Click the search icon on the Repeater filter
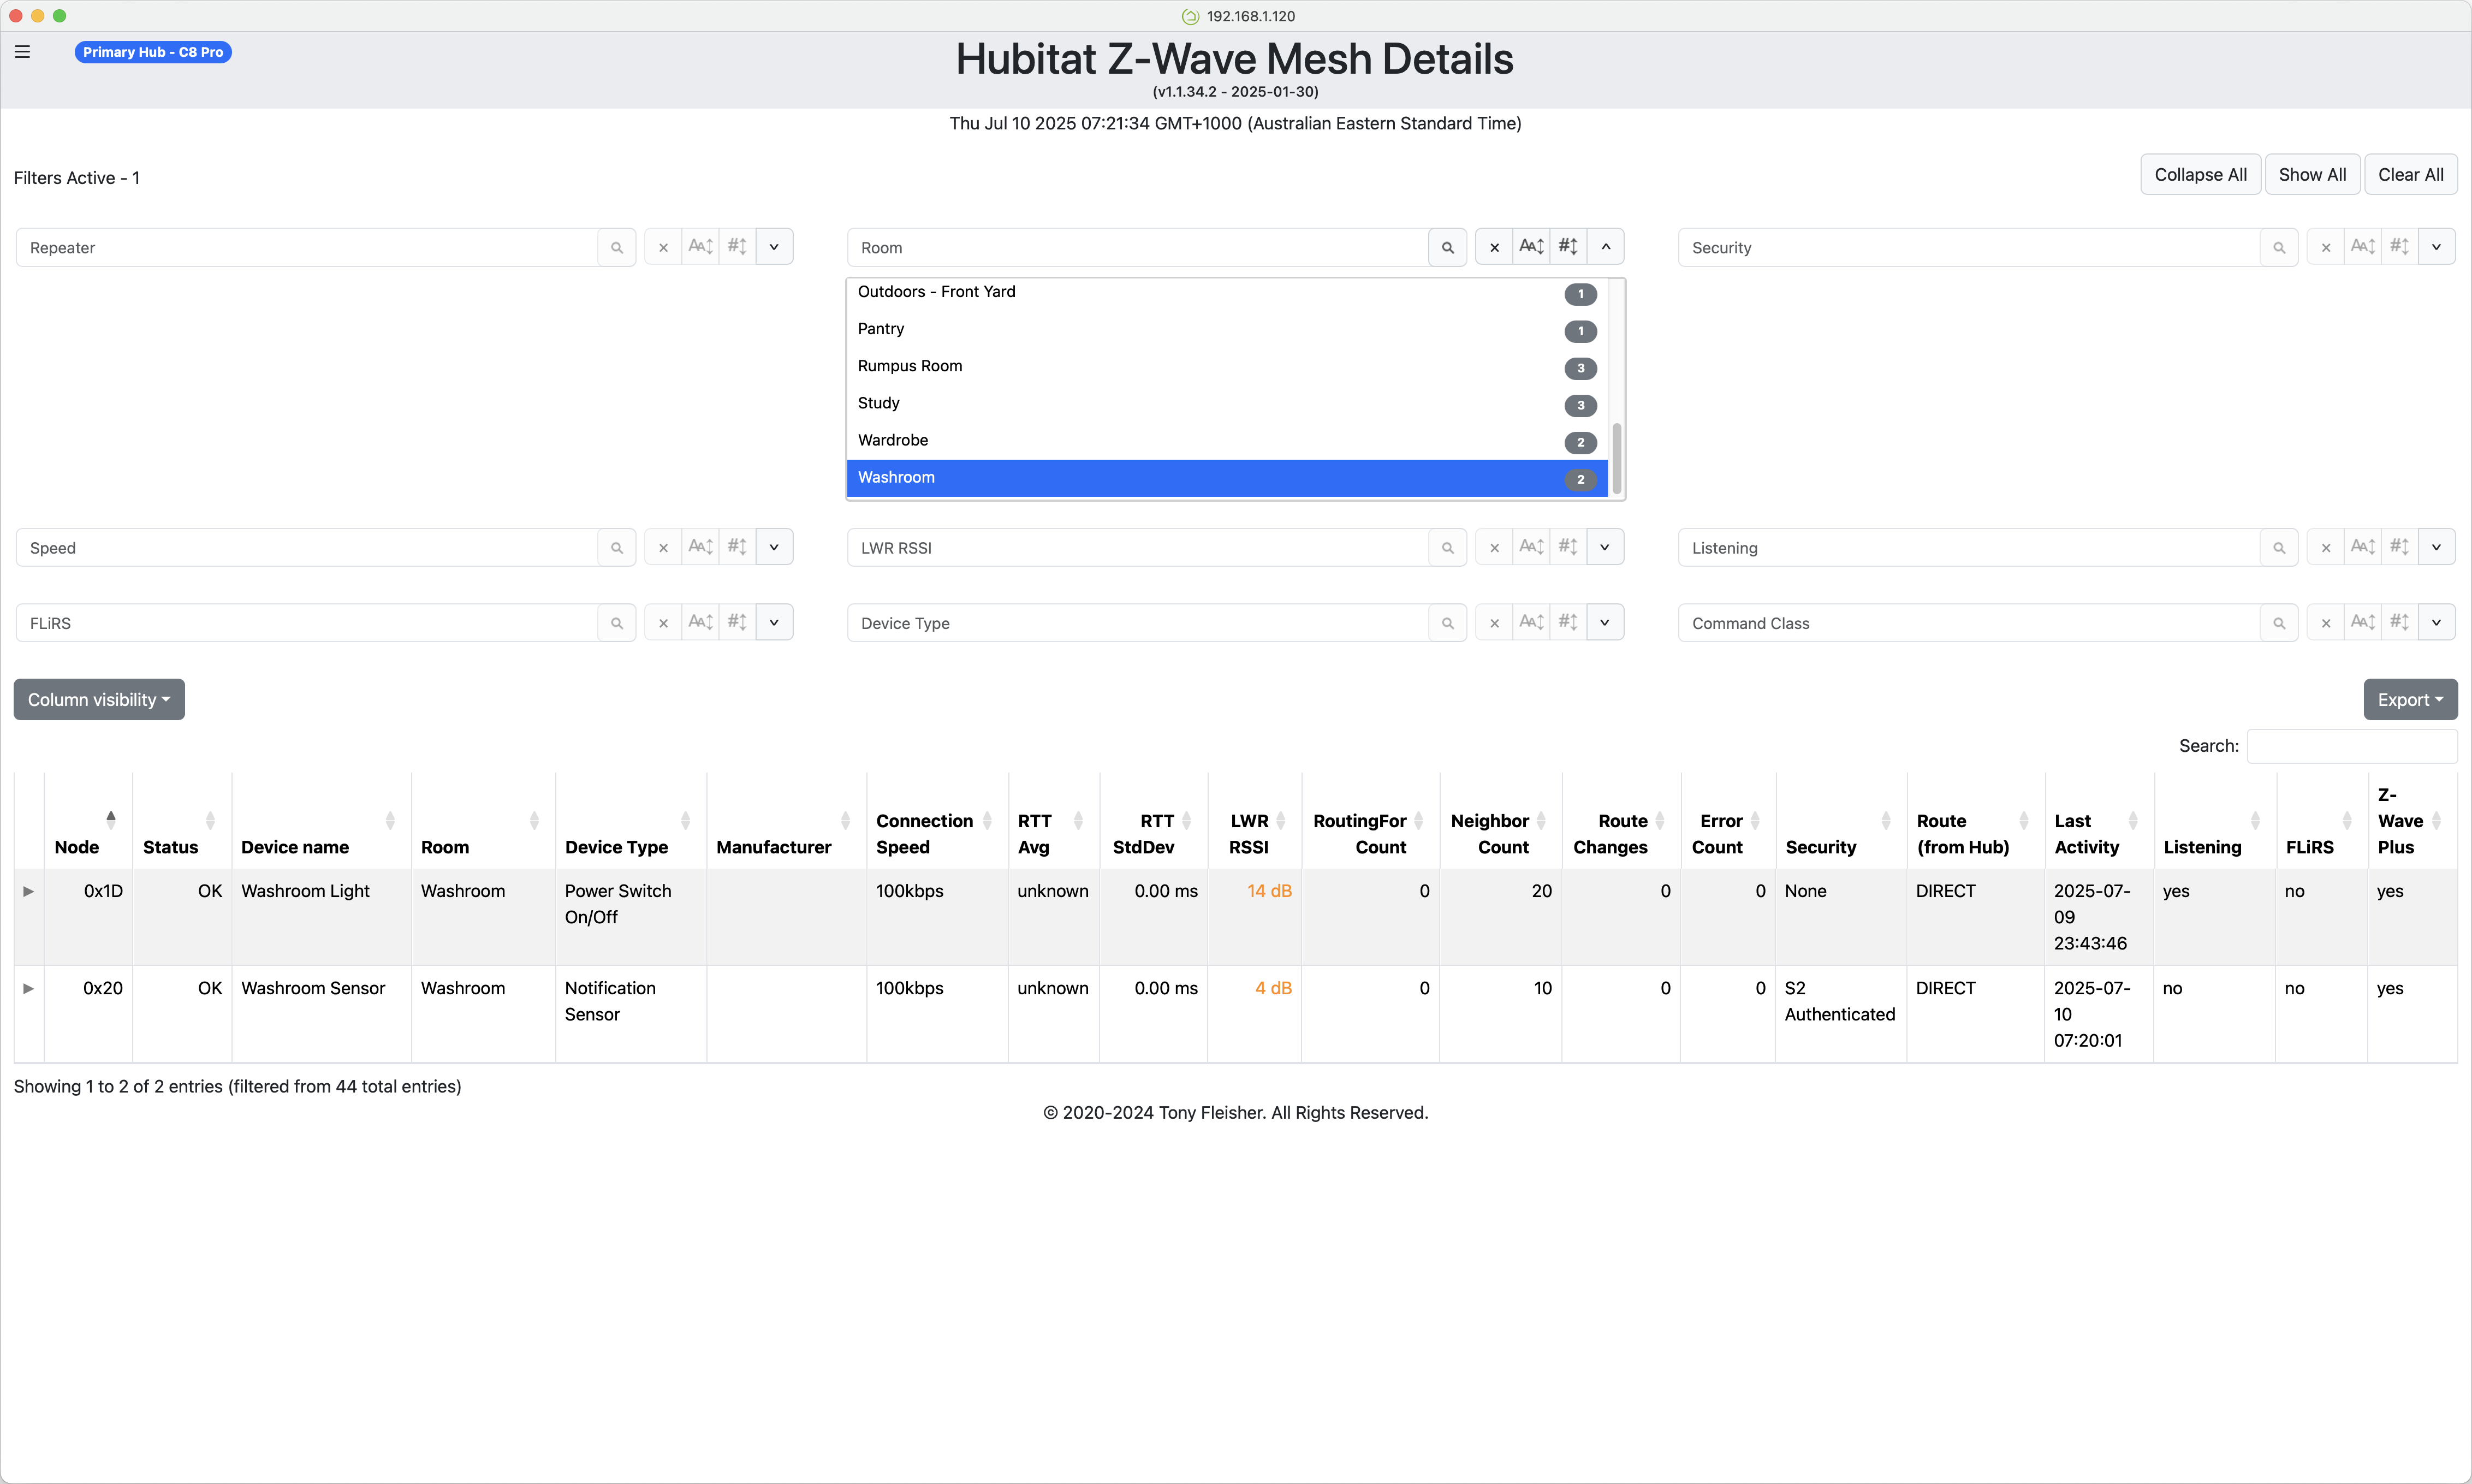Viewport: 2472px width, 1484px height. [x=617, y=246]
